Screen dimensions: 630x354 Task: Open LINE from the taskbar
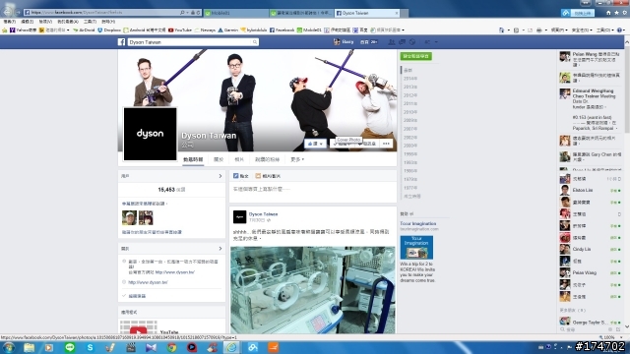tap(70, 347)
